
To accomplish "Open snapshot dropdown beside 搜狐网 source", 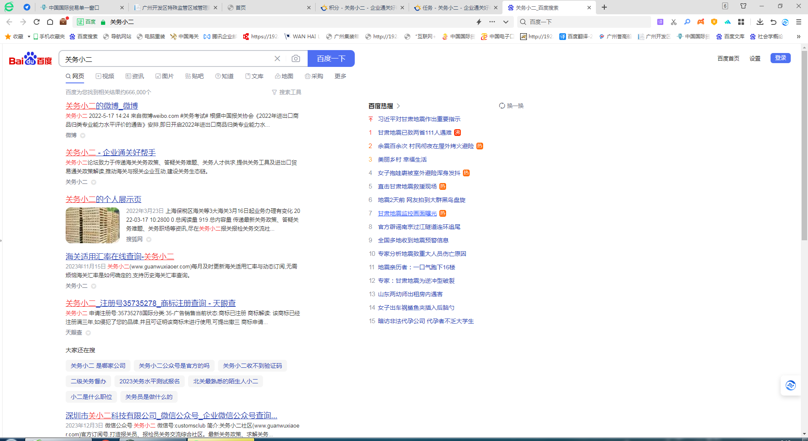I will (149, 239).
